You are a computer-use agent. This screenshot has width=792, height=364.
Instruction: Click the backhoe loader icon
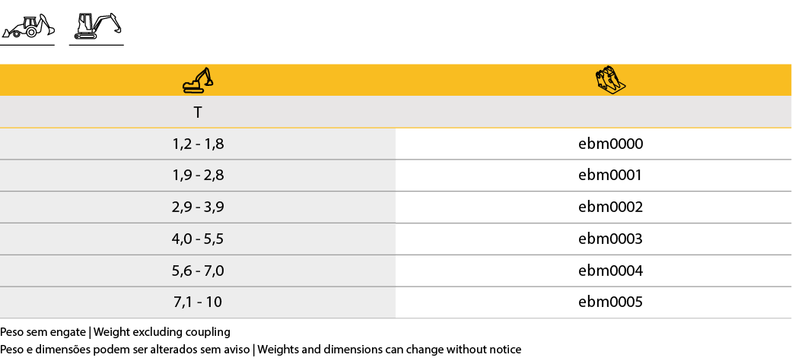point(27,26)
